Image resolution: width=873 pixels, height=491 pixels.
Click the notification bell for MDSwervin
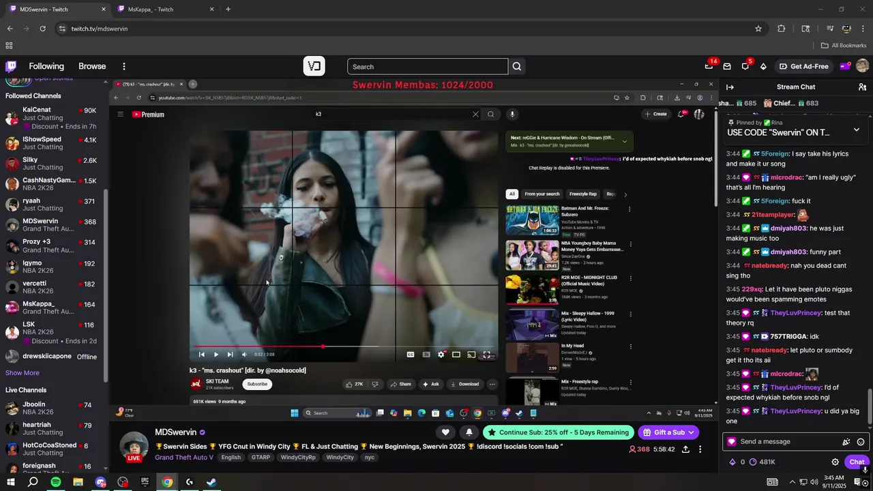click(469, 432)
